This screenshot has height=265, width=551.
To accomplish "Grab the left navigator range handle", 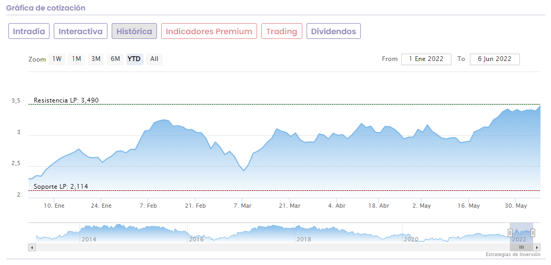I will point(510,233).
